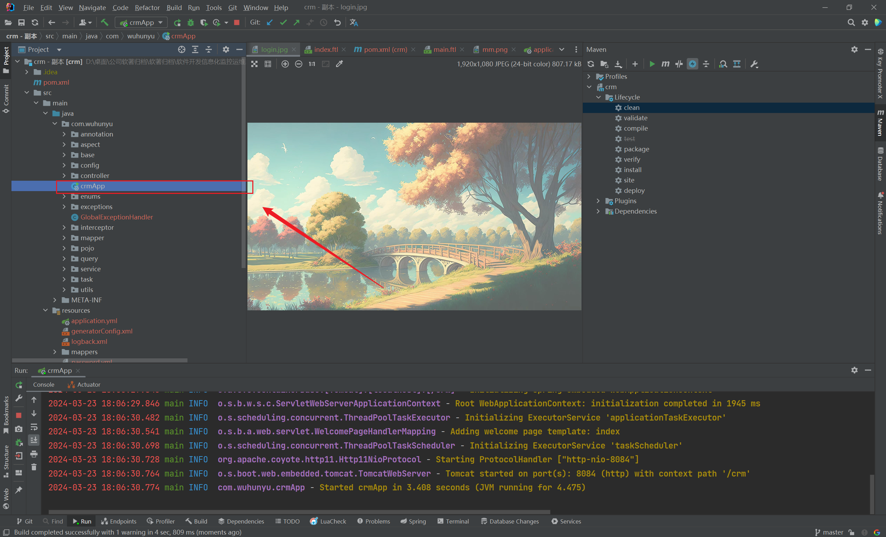Screen dimensions: 886x537
Task: Zoom in on the image
Action: click(x=285, y=64)
